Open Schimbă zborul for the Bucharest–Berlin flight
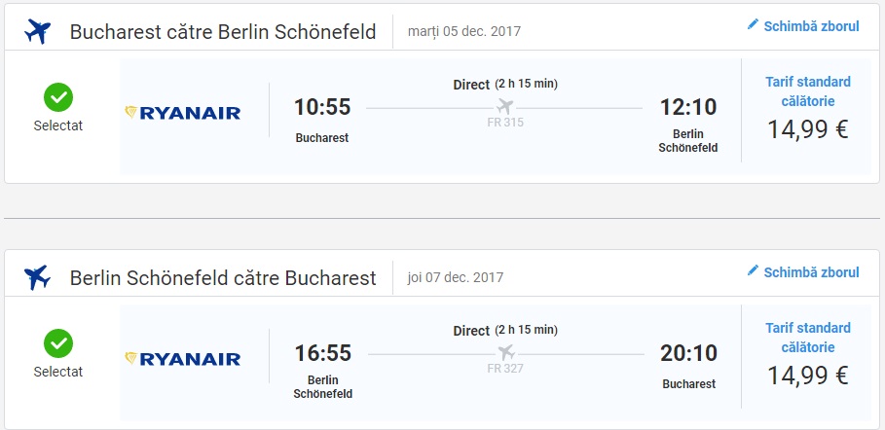The width and height of the screenshot is (885, 430). tap(811, 25)
